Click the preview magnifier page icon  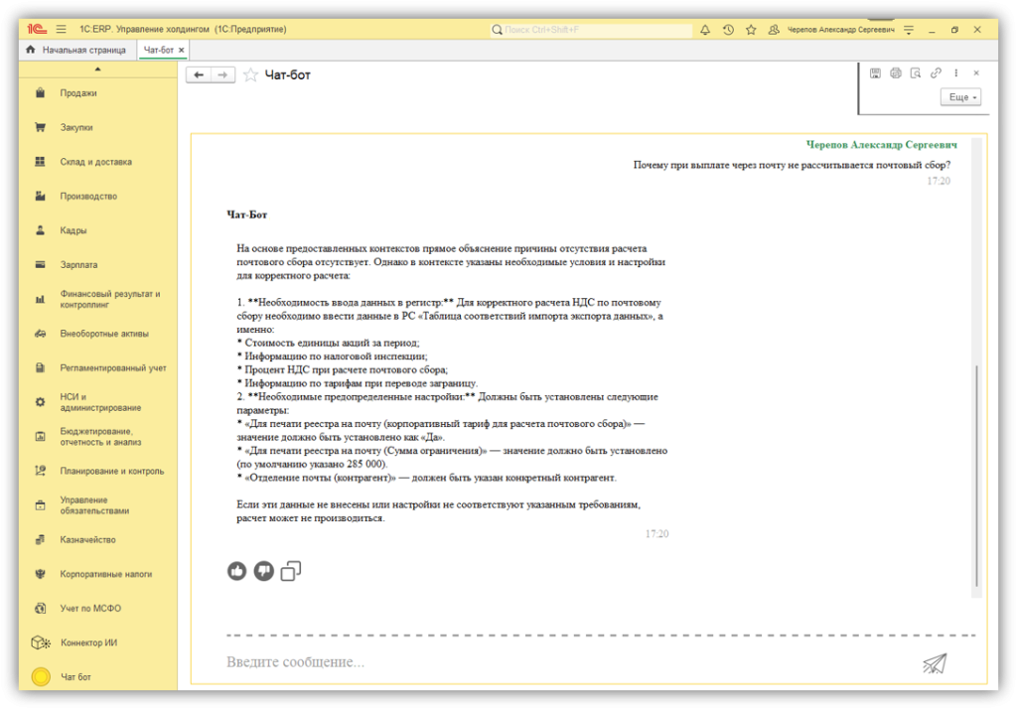pos(916,73)
